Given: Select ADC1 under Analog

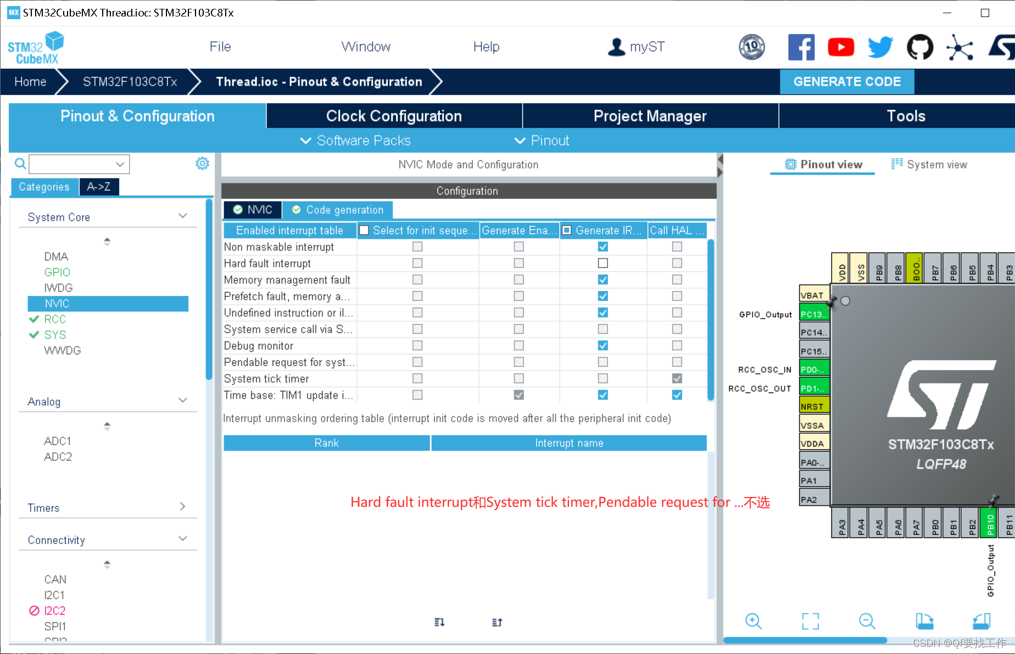Looking at the screenshot, I should (58, 441).
